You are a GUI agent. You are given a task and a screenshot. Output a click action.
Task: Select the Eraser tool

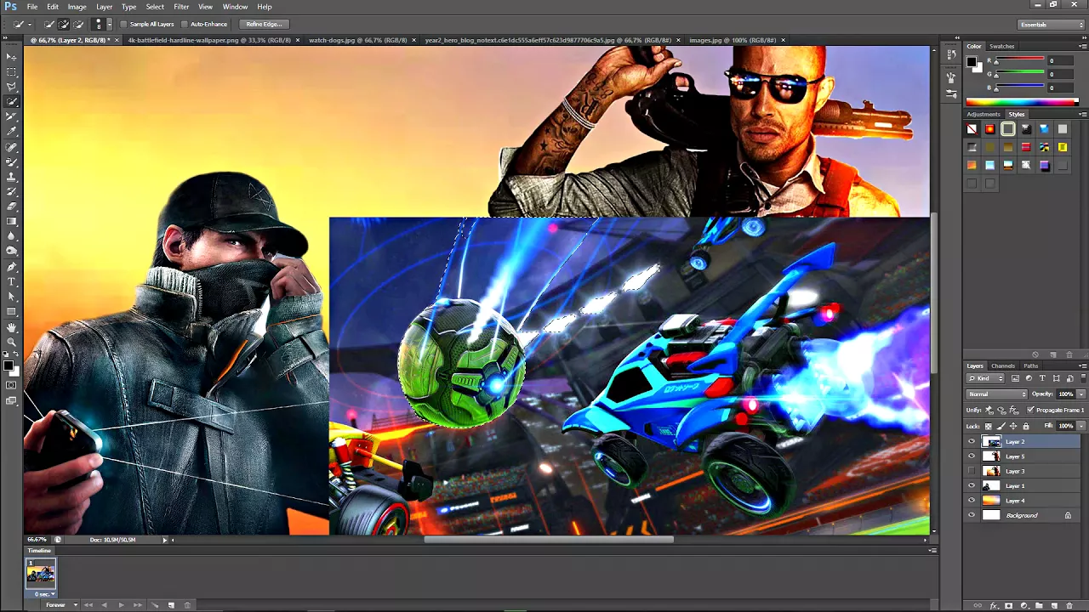(x=12, y=207)
